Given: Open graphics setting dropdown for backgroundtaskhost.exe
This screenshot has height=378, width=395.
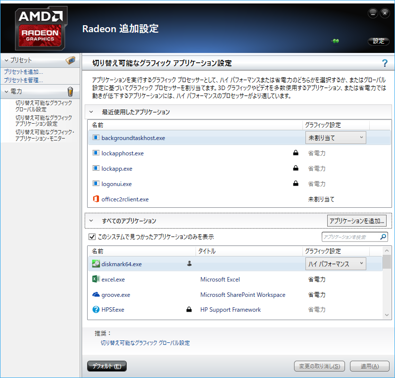Looking at the screenshot, I should tap(336, 138).
